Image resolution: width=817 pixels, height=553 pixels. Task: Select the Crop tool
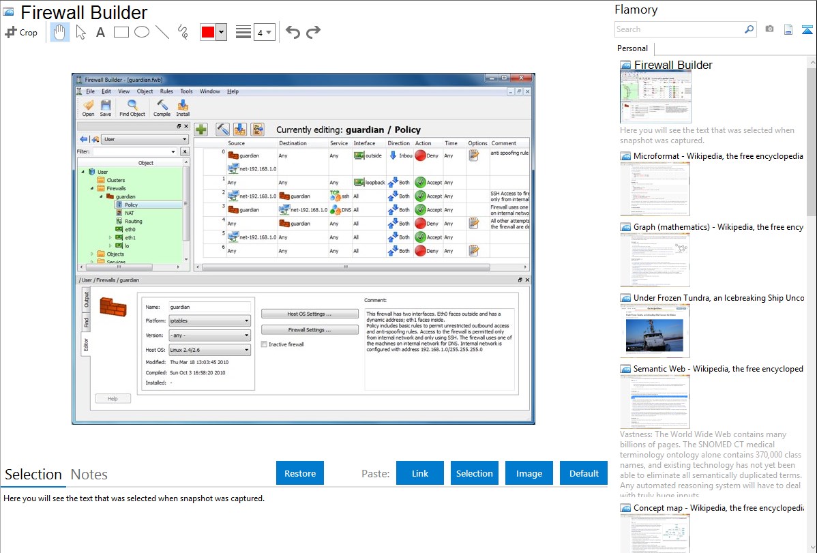(21, 32)
